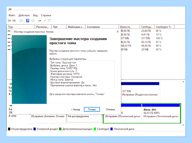Click the green Дополнительный раздел legend swatch

(60, 129)
